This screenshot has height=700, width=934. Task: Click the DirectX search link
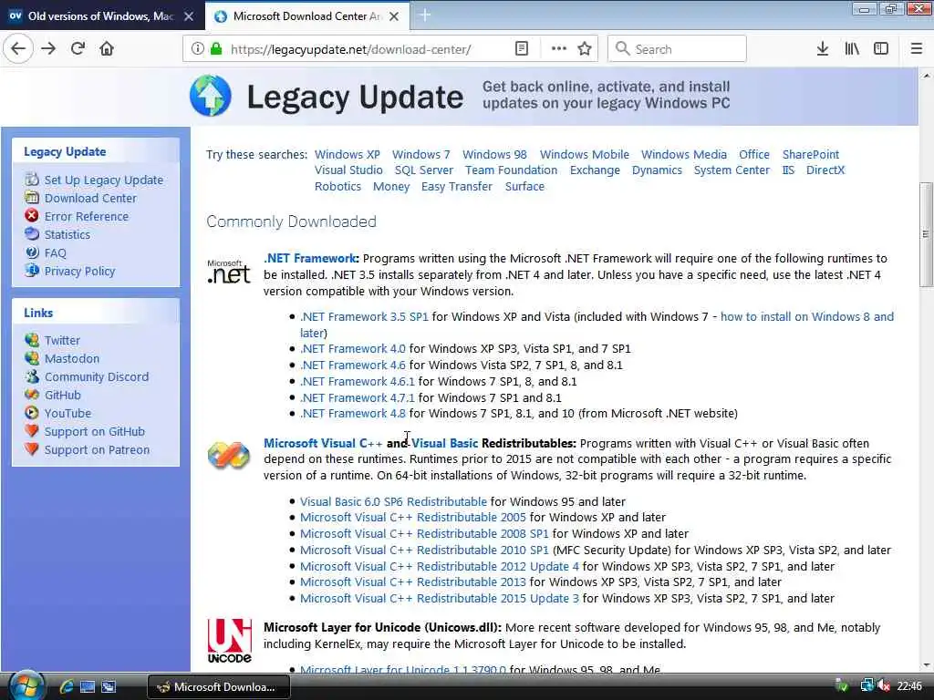click(x=825, y=170)
